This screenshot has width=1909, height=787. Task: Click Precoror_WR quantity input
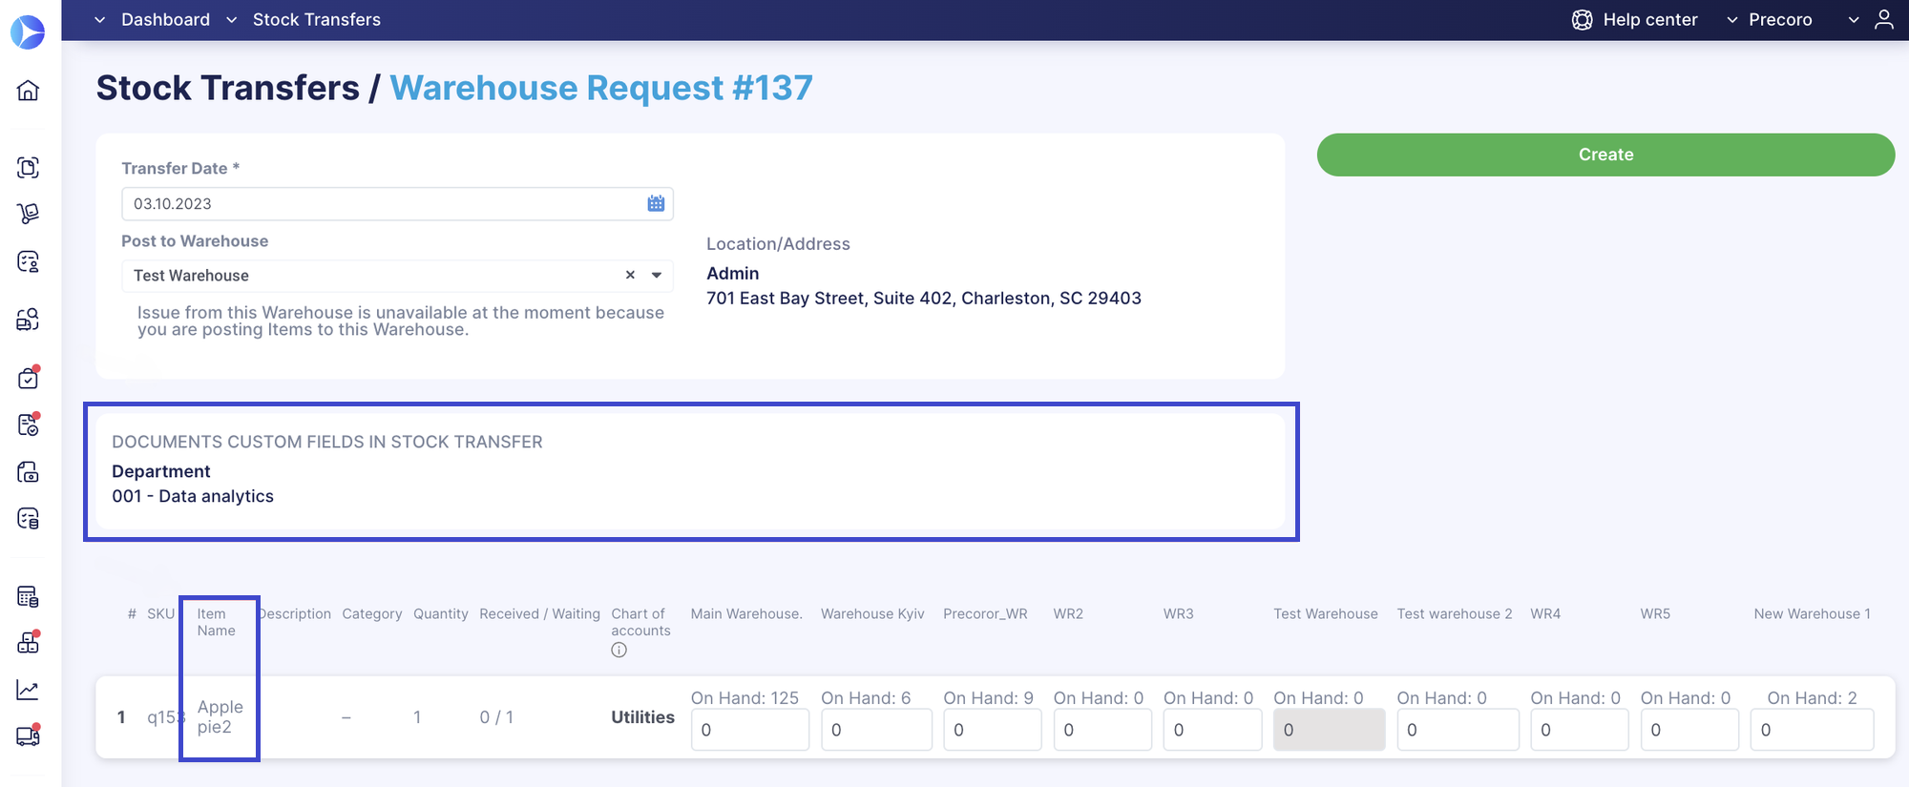point(993,730)
